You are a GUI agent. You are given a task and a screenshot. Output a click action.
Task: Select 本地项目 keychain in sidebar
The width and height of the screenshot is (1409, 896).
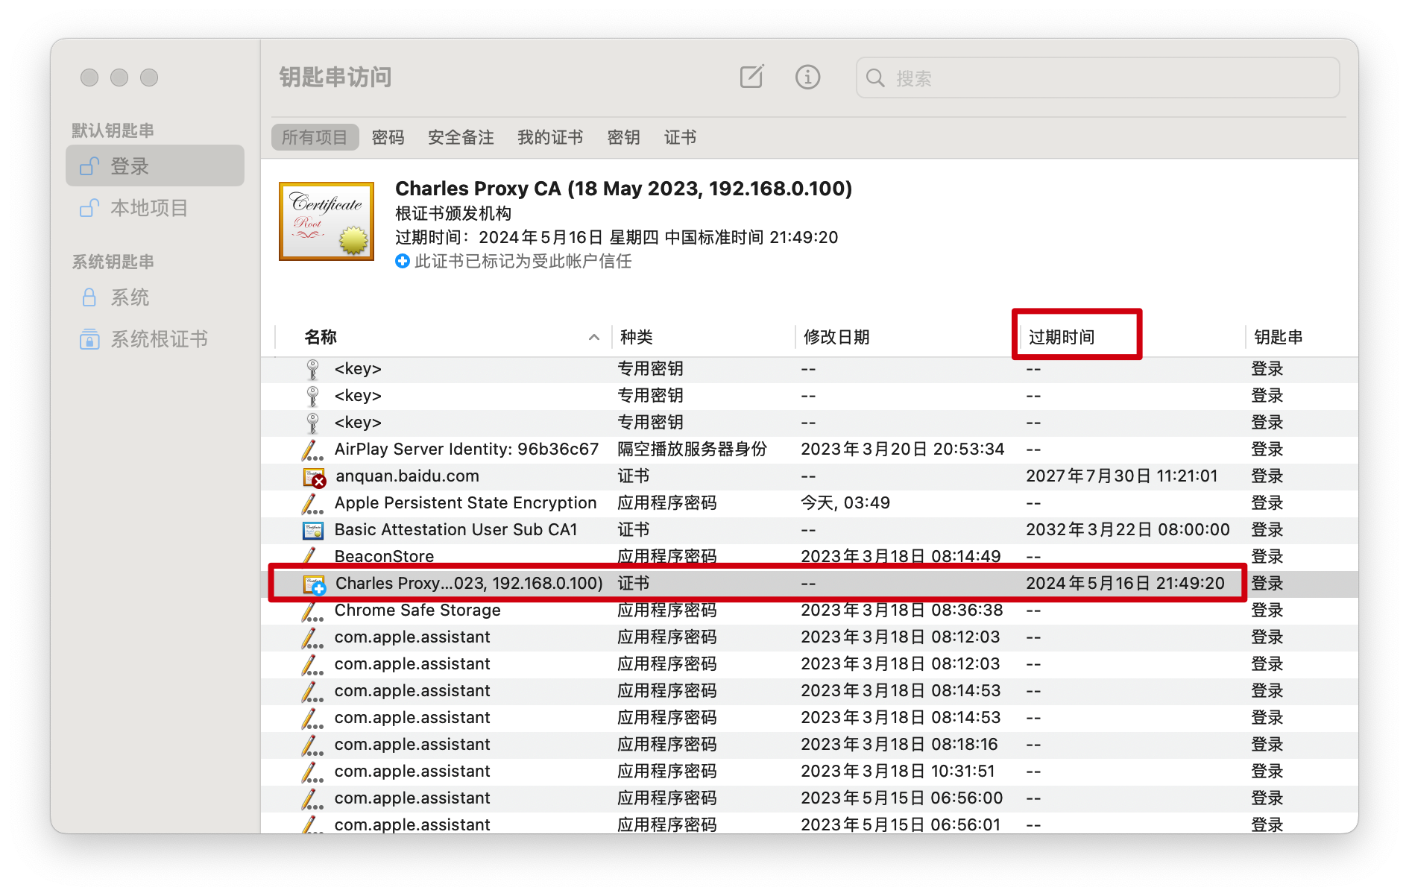pos(155,207)
